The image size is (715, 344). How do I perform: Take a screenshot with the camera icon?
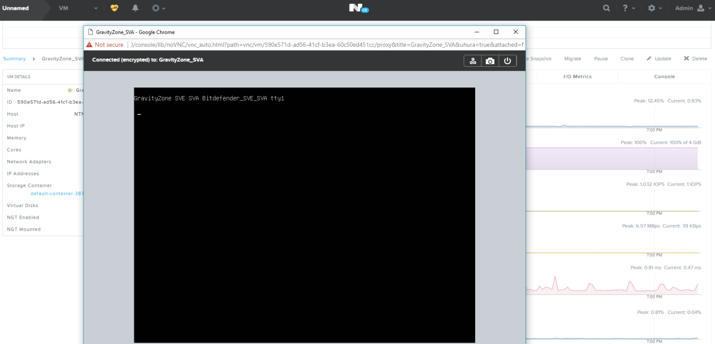(490, 61)
